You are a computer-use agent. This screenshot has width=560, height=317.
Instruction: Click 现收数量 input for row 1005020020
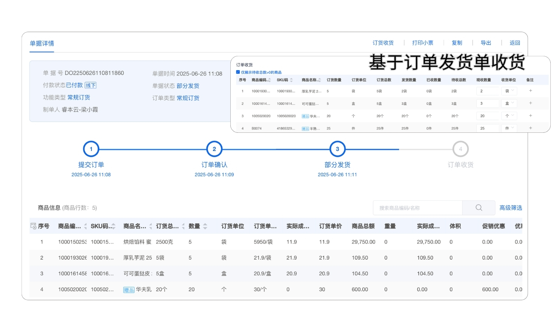click(488, 116)
